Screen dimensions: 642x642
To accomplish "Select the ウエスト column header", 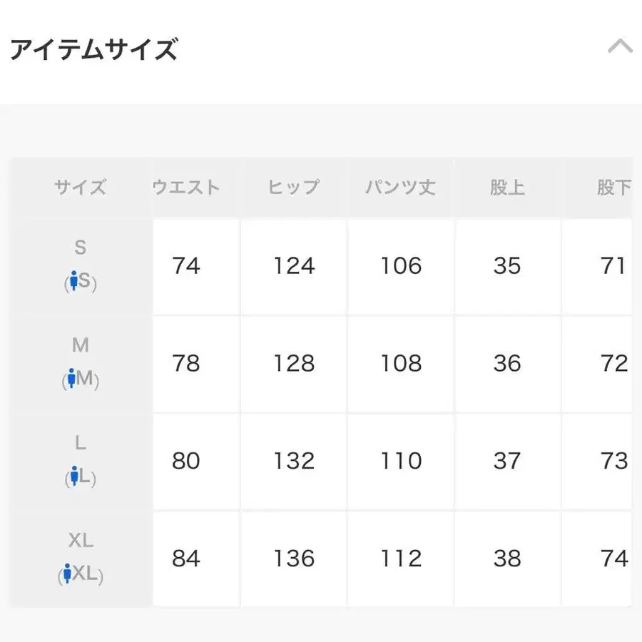I will (x=186, y=187).
